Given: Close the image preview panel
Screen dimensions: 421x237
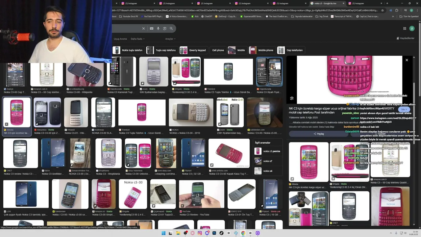Looking at the screenshot, I should 407,60.
